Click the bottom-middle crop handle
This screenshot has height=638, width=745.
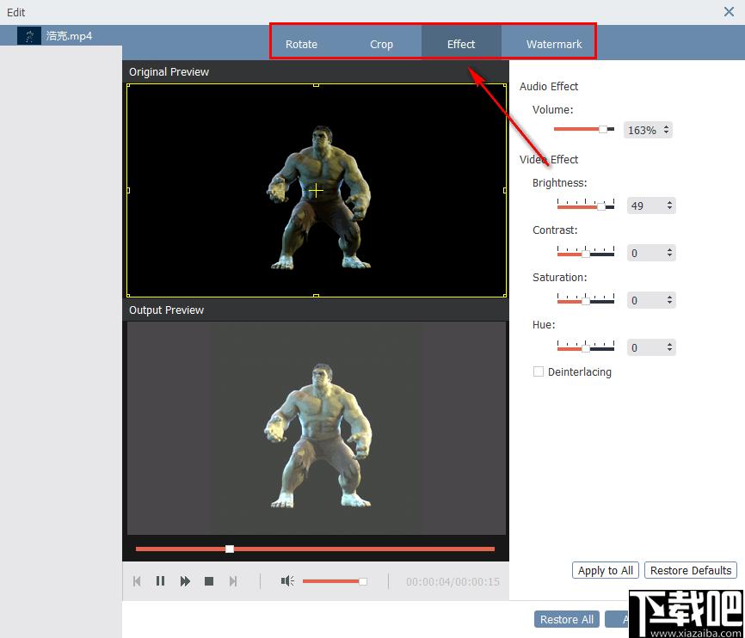316,296
